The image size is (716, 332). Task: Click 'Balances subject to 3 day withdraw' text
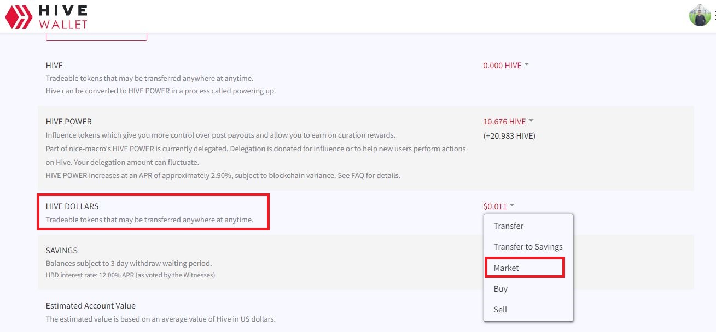point(129,263)
